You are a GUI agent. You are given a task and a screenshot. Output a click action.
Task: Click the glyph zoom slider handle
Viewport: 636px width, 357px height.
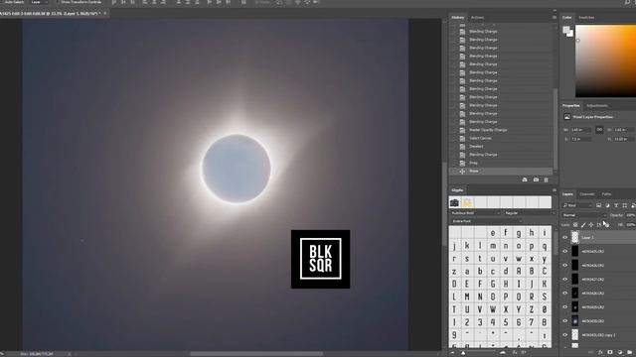tap(463, 353)
